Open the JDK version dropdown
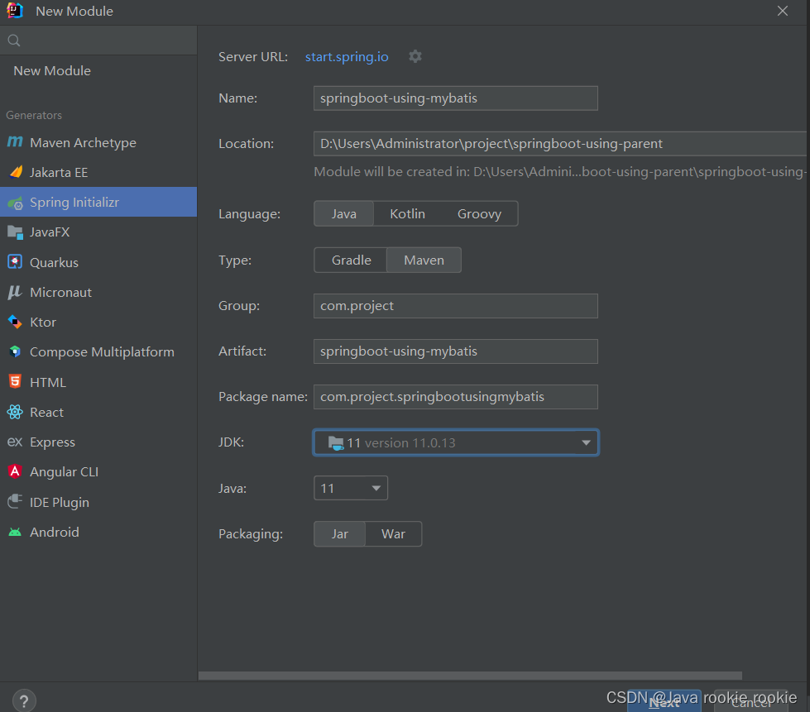 click(456, 442)
